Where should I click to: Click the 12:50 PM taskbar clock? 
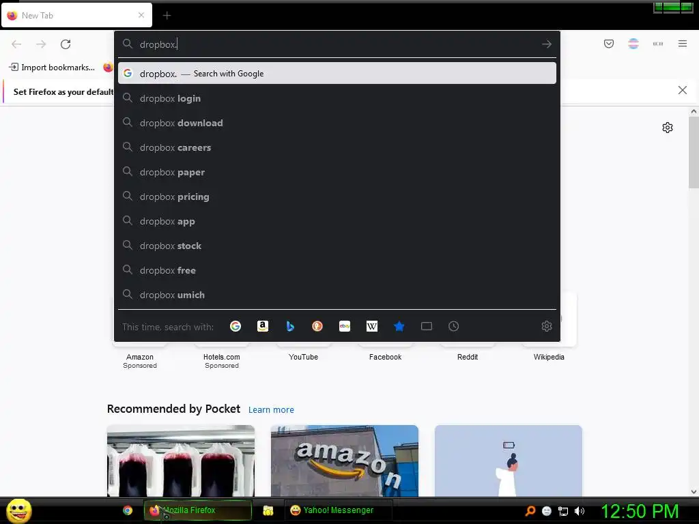click(x=640, y=511)
